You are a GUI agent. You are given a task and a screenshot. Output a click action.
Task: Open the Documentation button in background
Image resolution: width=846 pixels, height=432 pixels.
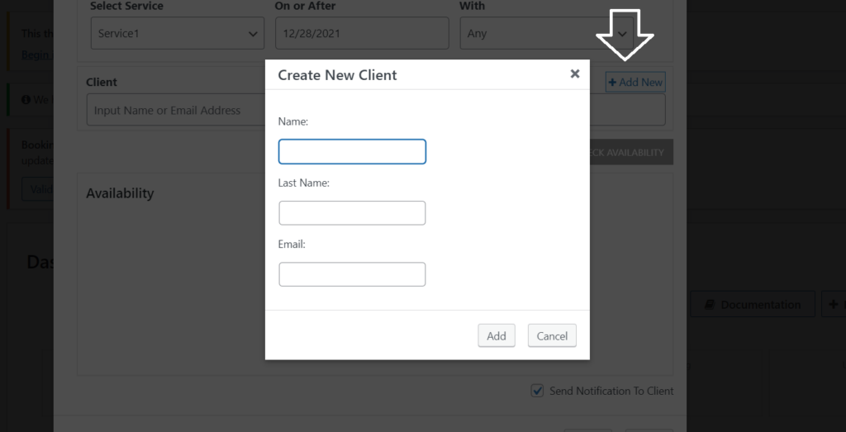pyautogui.click(x=753, y=305)
